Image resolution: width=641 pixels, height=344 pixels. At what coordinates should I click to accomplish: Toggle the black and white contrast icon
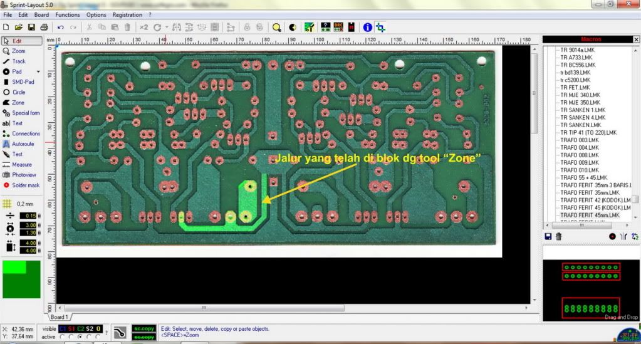[x=292, y=28]
